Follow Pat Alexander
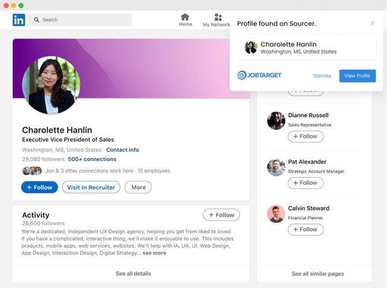387x288 pixels. pos(306,183)
